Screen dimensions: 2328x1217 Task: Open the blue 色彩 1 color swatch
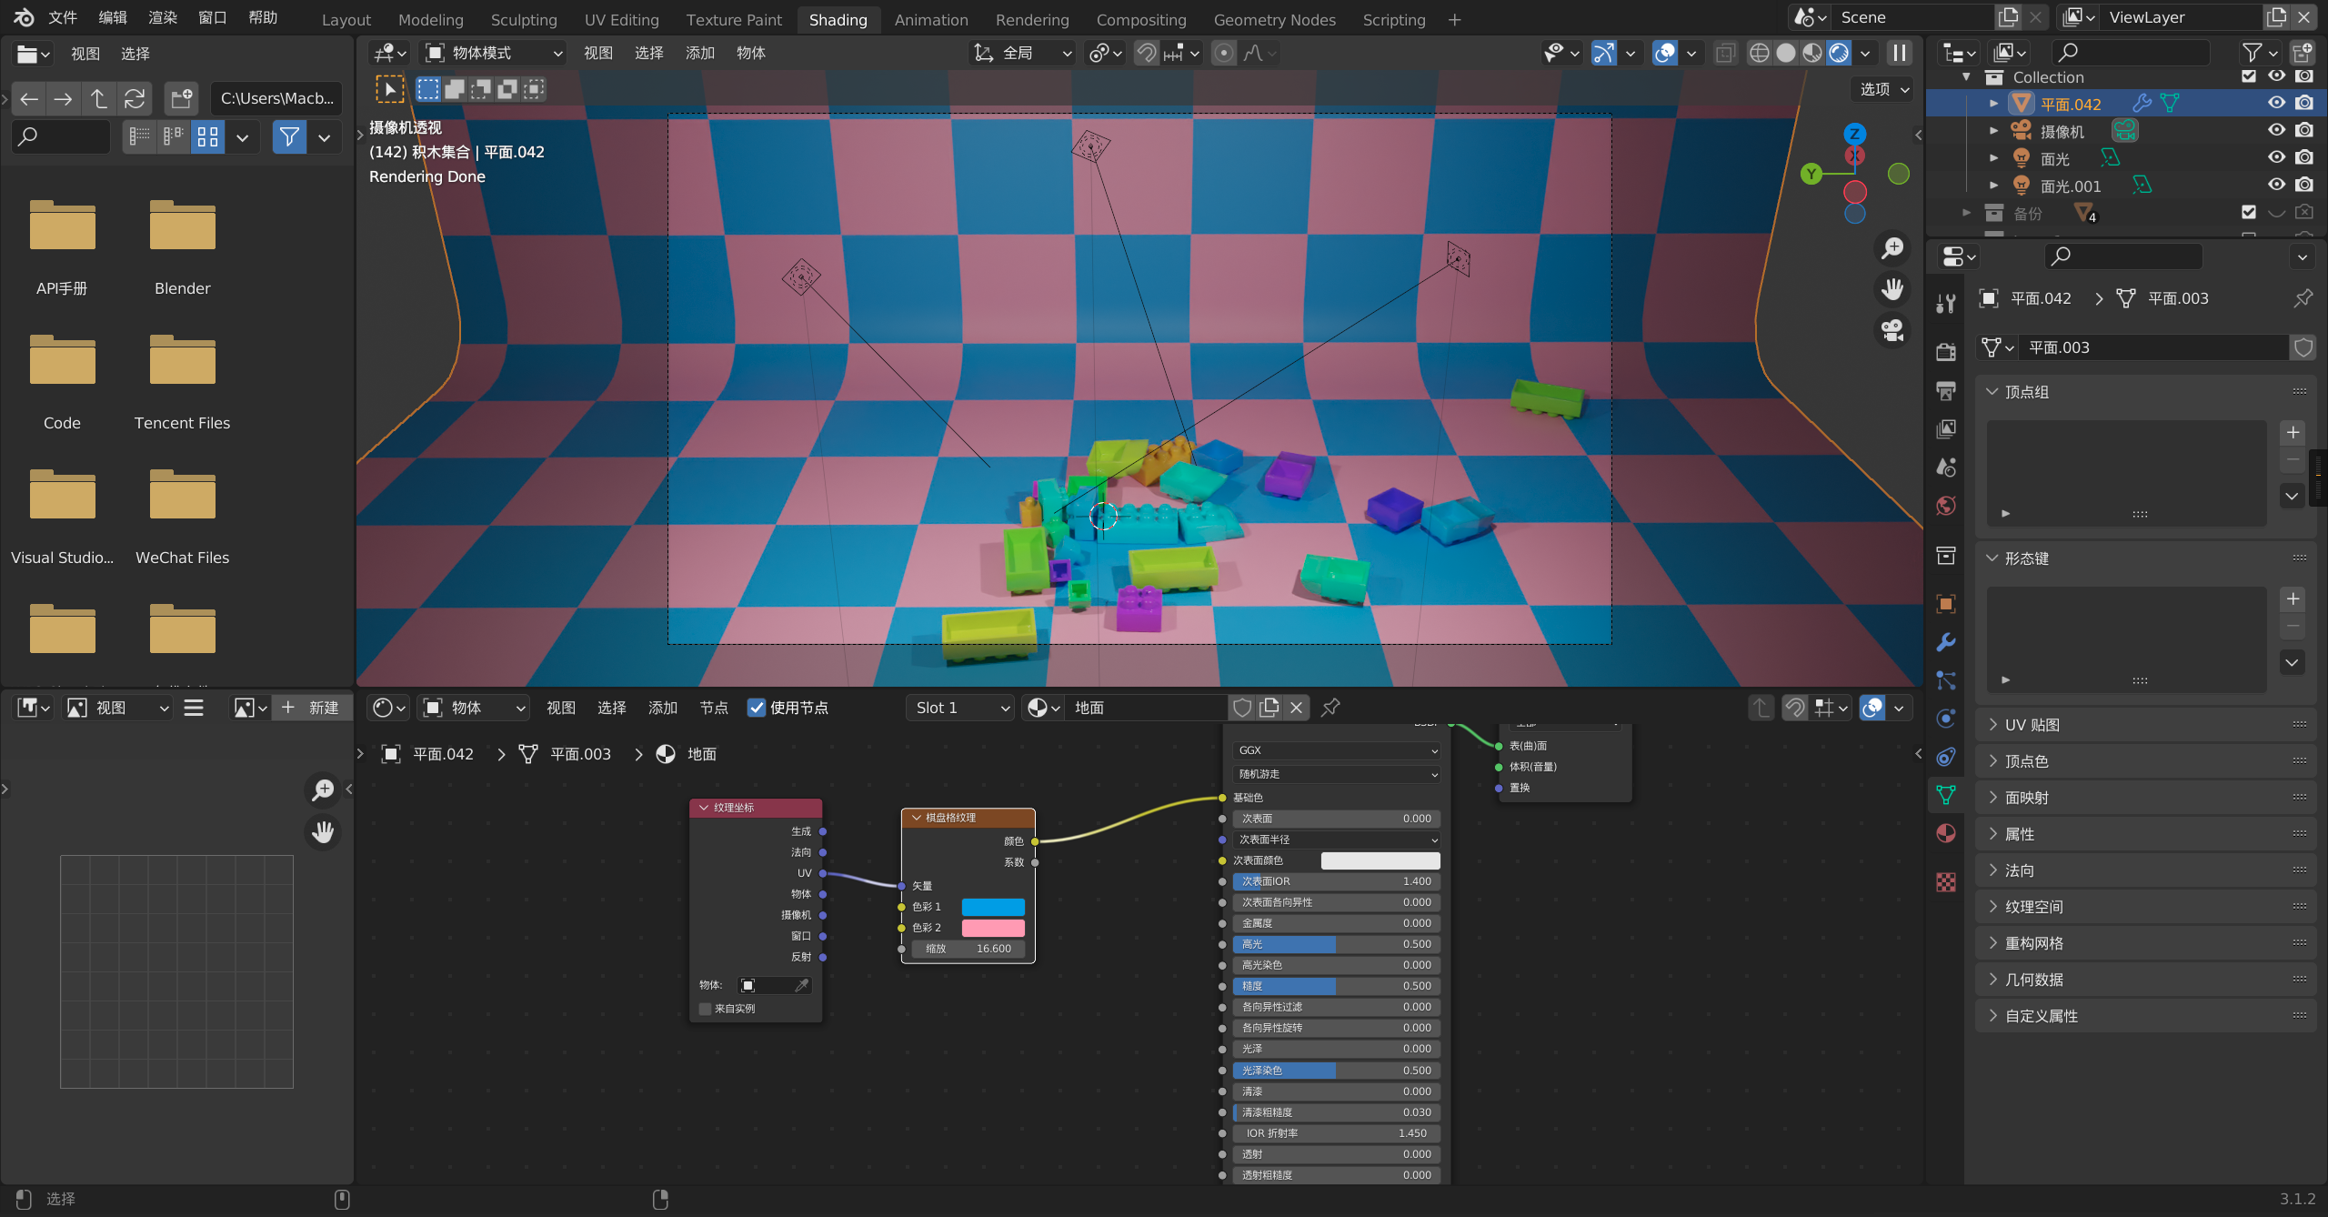(x=993, y=907)
